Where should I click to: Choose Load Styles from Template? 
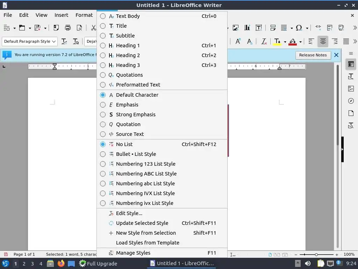(162, 243)
